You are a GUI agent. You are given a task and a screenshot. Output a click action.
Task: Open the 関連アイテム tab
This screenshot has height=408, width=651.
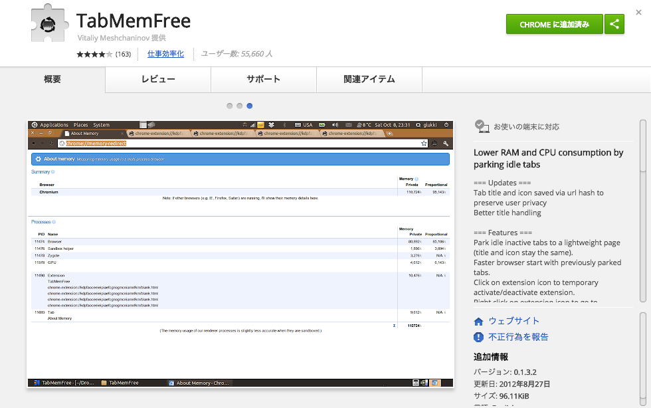pyautogui.click(x=369, y=79)
